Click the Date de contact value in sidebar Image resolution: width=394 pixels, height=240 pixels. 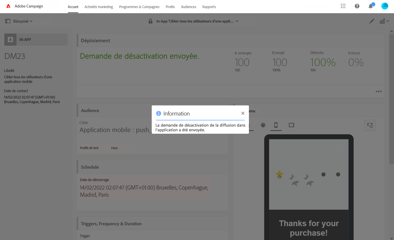point(32,100)
